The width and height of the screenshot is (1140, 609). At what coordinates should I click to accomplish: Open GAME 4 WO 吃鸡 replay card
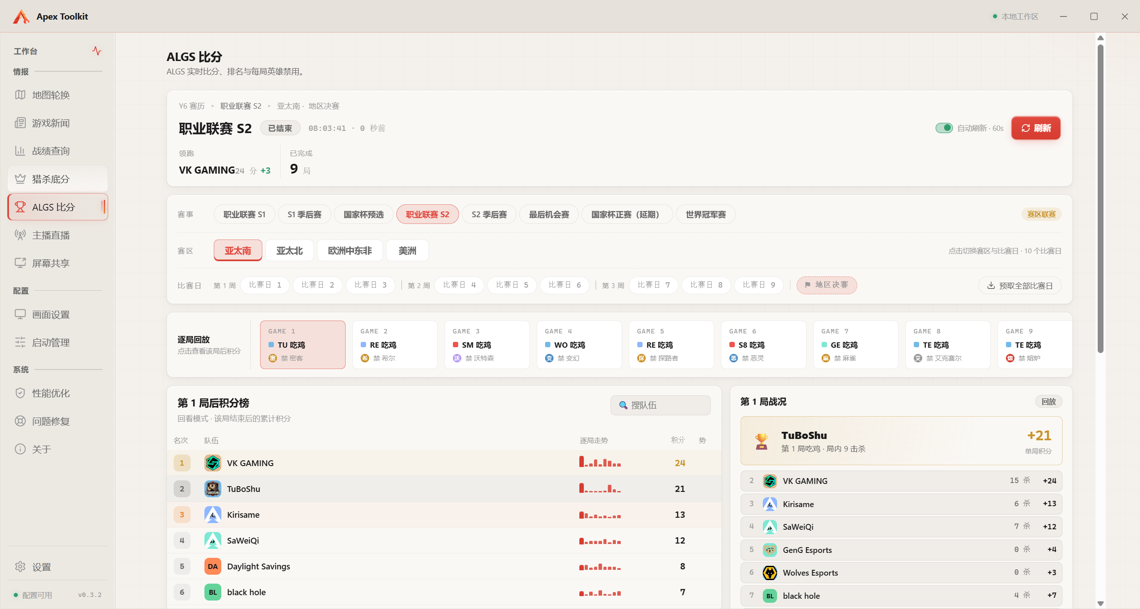579,345
